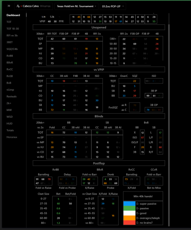Open the 01.Evo POP-UP dropdown
This screenshot has height=230, width=191.
(x=113, y=6)
